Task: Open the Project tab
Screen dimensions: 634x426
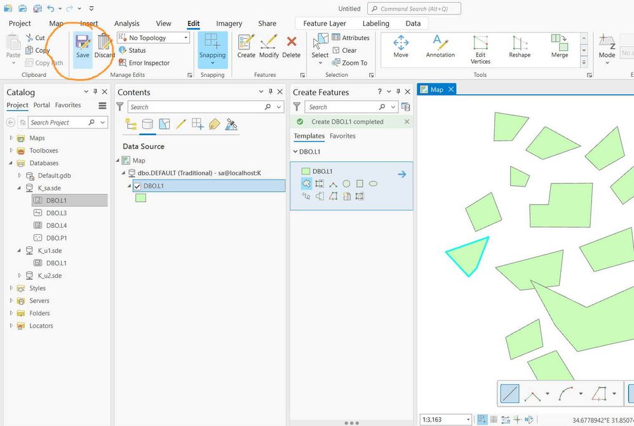Action: 20,23
